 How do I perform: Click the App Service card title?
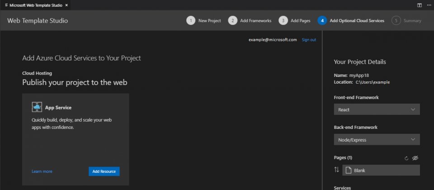click(x=58, y=108)
